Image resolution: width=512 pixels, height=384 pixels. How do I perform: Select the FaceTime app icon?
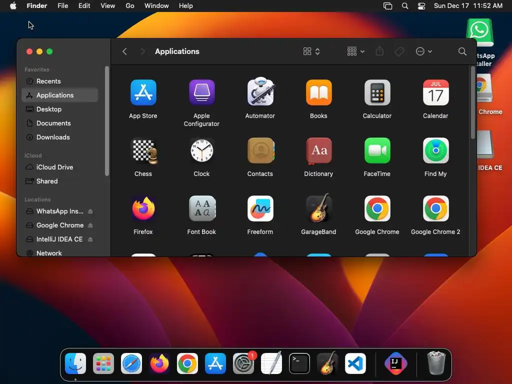coord(377,150)
